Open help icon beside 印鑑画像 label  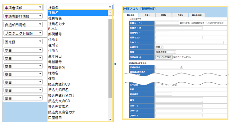point(140,57)
